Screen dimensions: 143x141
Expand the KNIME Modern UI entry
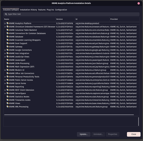point(5,70)
